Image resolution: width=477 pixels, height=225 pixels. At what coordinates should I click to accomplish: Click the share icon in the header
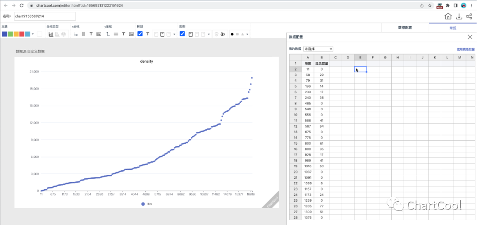pyautogui.click(x=469, y=16)
